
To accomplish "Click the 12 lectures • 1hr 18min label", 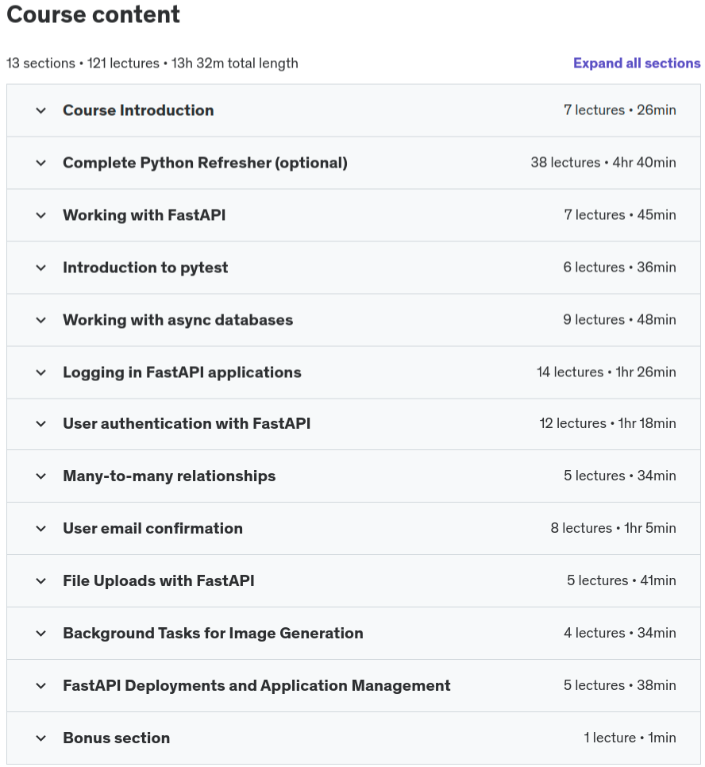I will pyautogui.click(x=607, y=423).
